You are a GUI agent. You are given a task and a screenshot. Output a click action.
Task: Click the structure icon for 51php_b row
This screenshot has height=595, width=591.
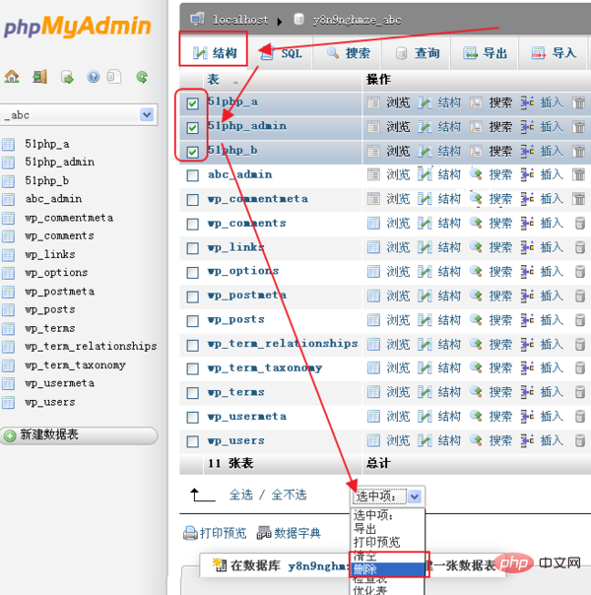point(425,152)
